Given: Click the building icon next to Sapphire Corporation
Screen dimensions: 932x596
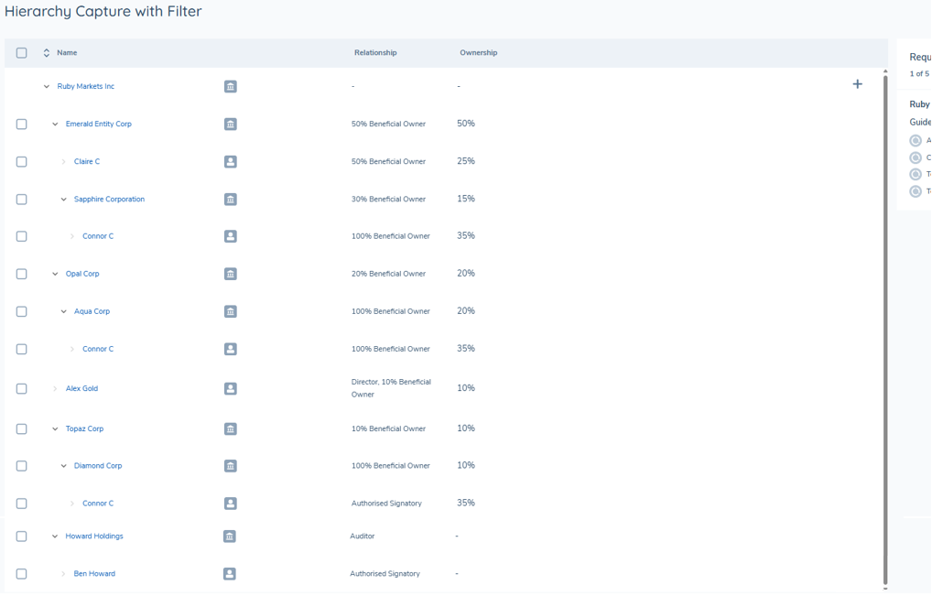Looking at the screenshot, I should click(231, 199).
